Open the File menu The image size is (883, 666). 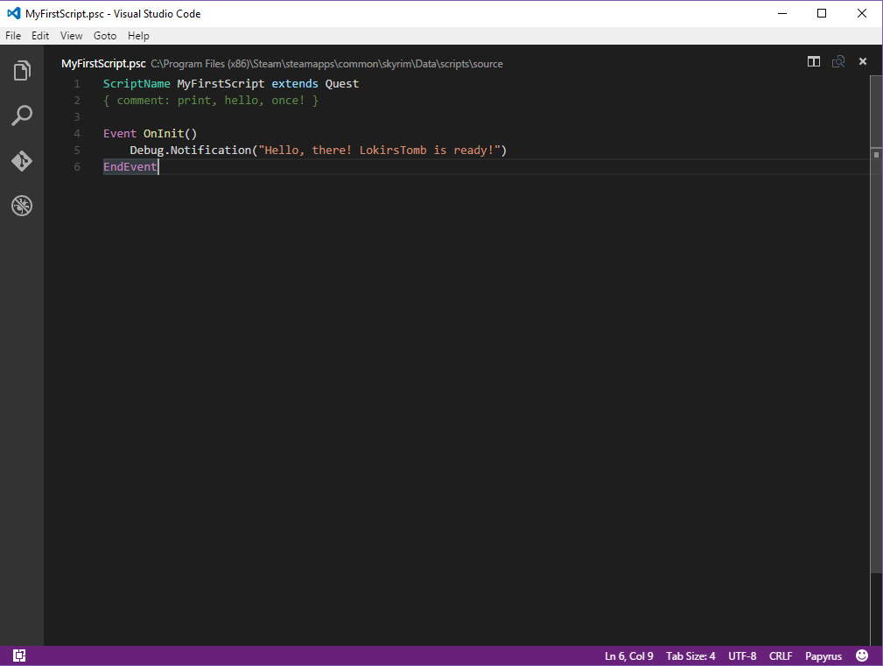coord(13,36)
